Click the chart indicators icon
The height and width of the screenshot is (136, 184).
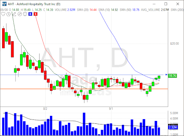(20, 14)
